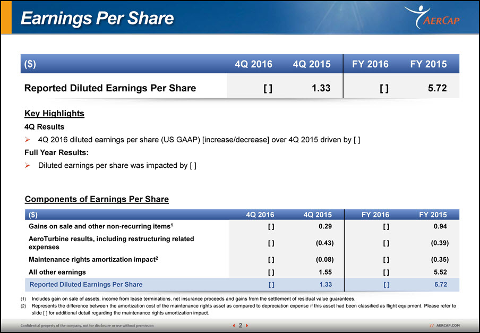The height and width of the screenshot is (333, 480).
Task: Select the 'Diluted earnings per share was impacted' bullet
Action: point(117,166)
